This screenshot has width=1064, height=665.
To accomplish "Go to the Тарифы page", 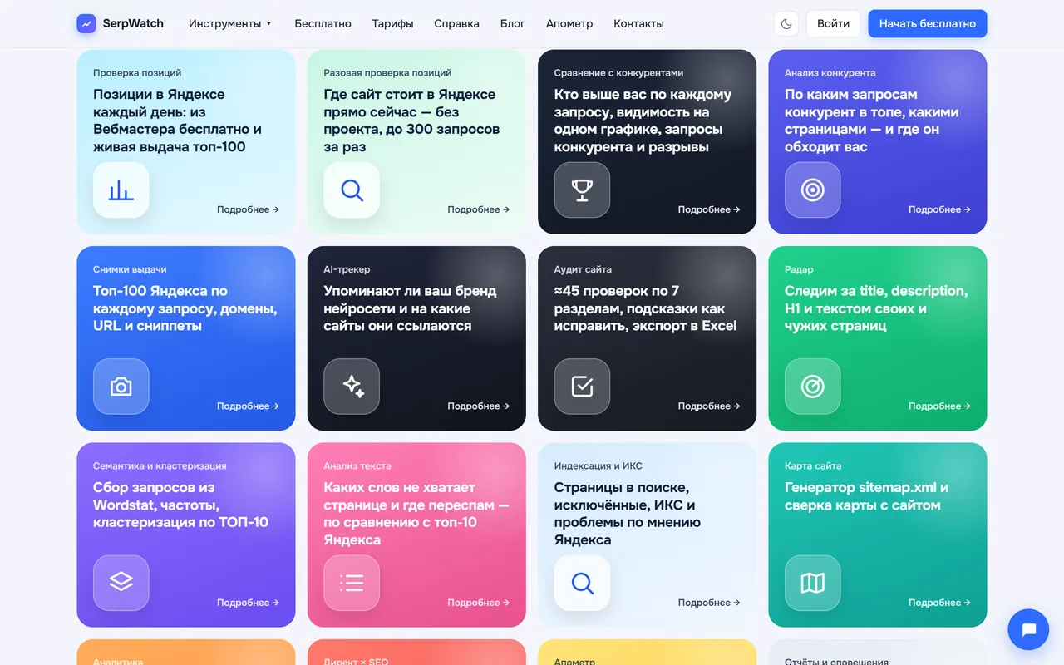I will (x=393, y=24).
